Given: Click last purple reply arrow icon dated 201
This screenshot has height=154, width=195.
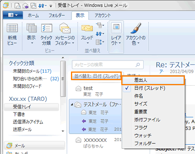Looking at the screenshot, I should point(84,129).
